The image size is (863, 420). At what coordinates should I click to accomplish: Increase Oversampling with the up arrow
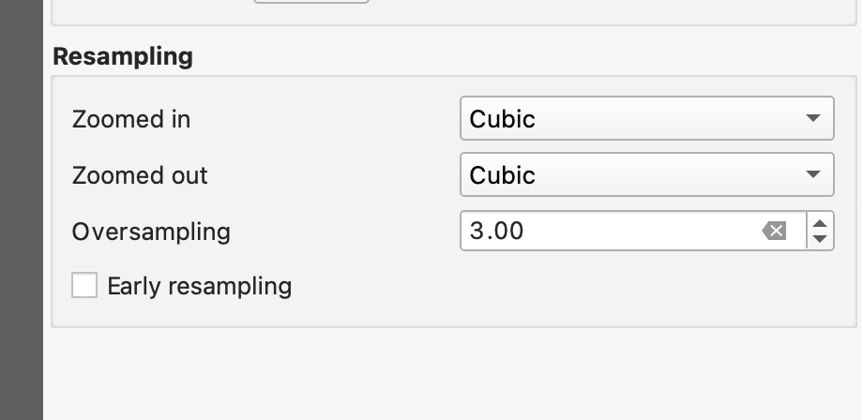tap(821, 223)
